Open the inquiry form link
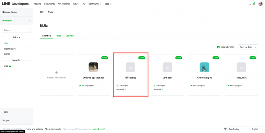Viewport: 265px width, 133px height. [97, 129]
